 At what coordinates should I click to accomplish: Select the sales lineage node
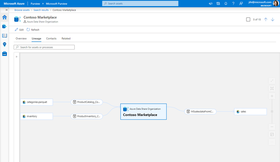click(250, 112)
